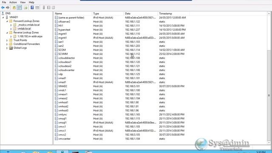Click the DNS root node icon
The image size is (272, 153).
(x=3, y=13)
